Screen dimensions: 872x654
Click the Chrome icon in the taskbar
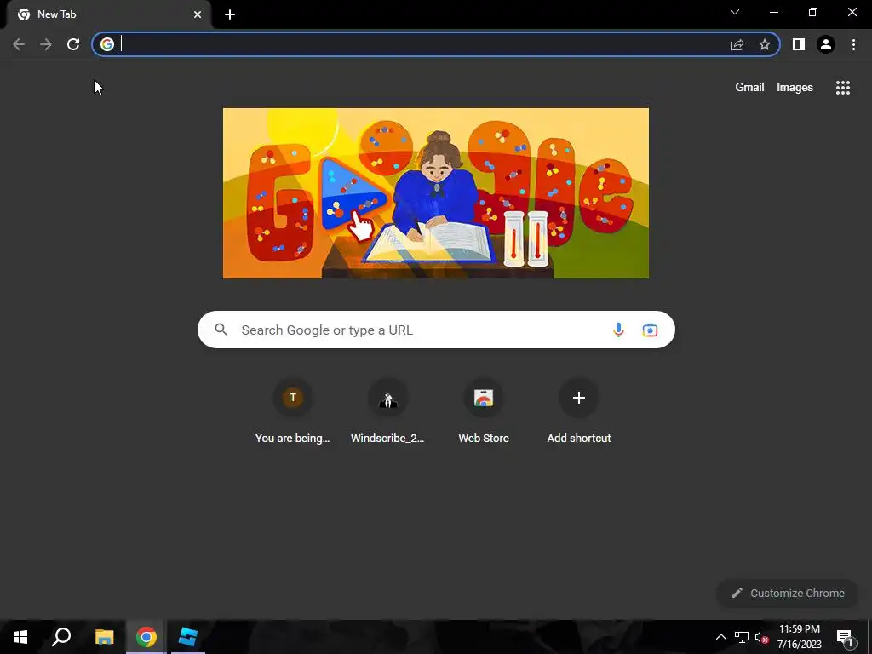click(x=146, y=637)
